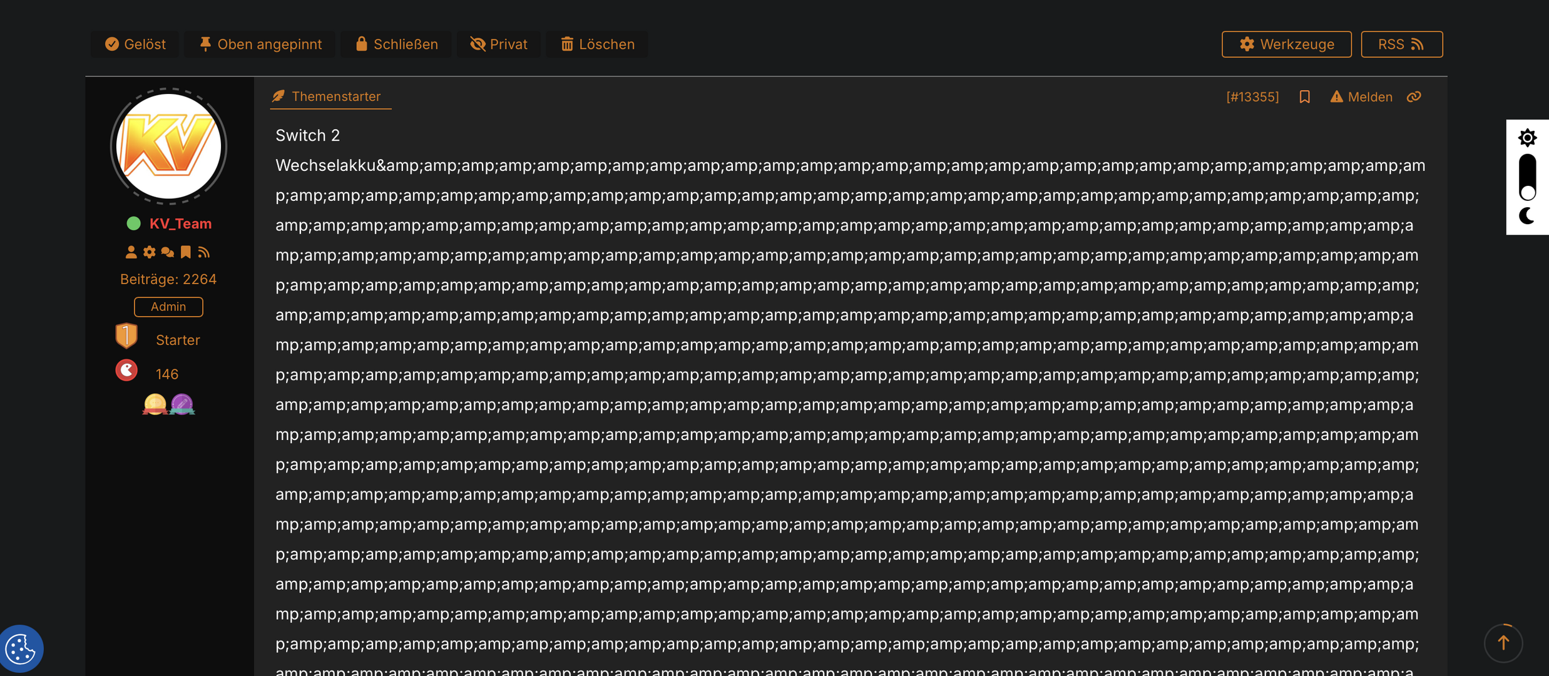The width and height of the screenshot is (1549, 676).
Task: Open the KV_Team username link
Action: [x=180, y=223]
